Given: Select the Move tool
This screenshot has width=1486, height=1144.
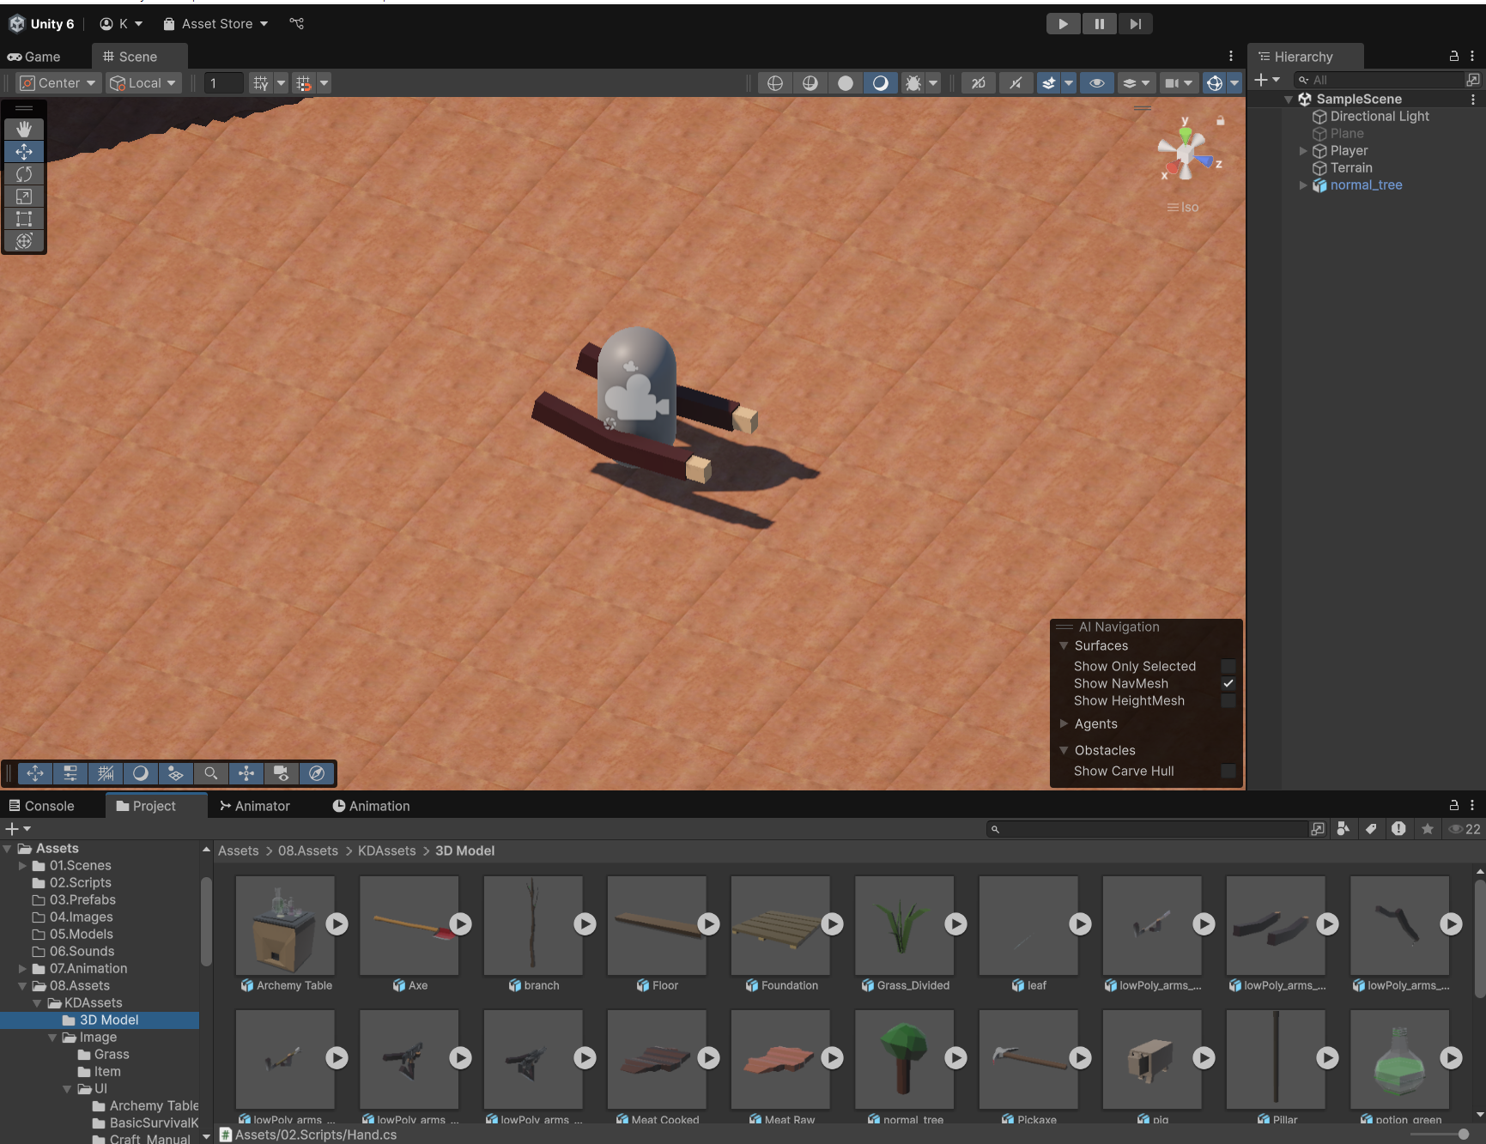Looking at the screenshot, I should (24, 151).
